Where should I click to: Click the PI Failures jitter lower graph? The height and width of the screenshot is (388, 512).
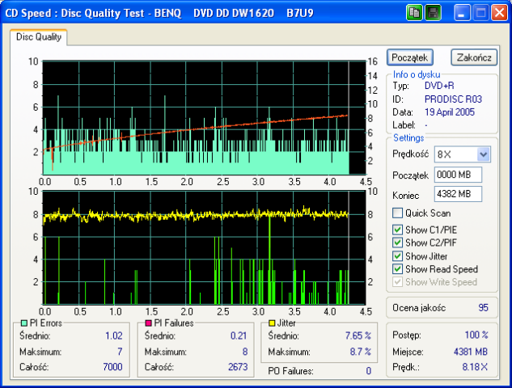point(204,247)
